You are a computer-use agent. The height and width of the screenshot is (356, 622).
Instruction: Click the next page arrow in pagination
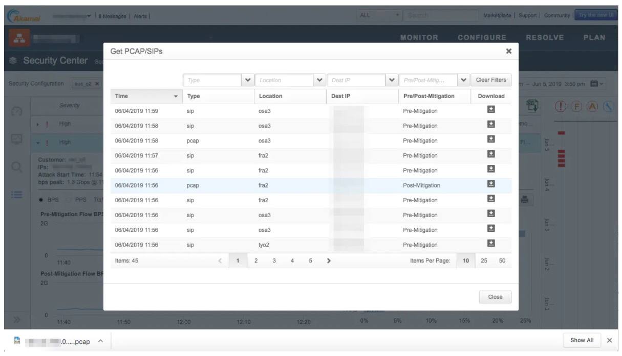click(329, 260)
